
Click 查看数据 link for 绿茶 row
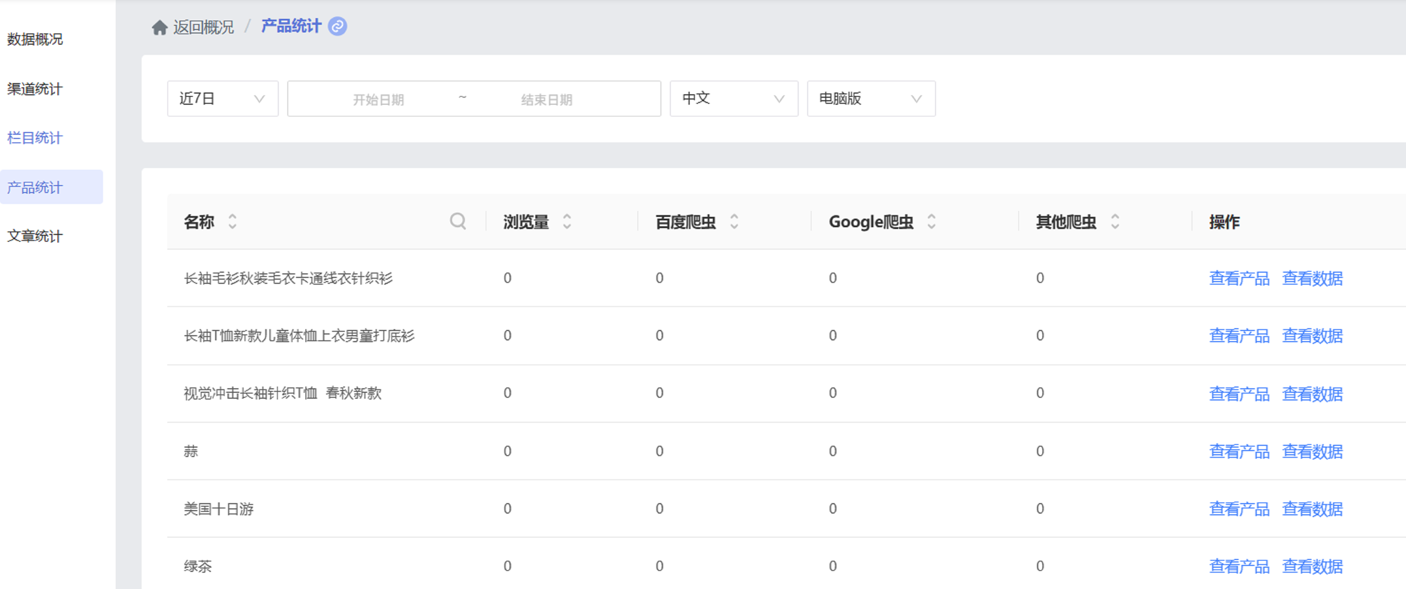point(1312,566)
